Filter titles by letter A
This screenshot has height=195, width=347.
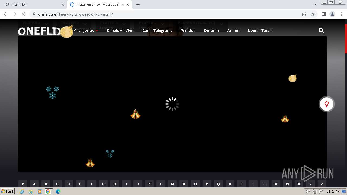(34, 184)
